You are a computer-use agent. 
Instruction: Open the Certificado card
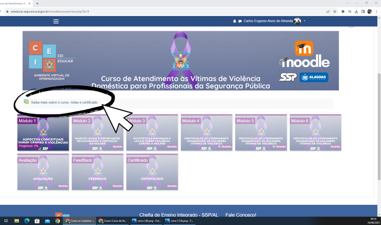click(x=152, y=172)
